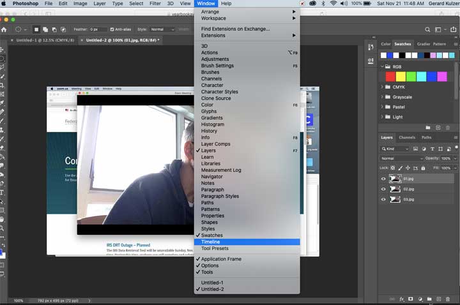Click the Home icon in options bar
The height and width of the screenshot is (305, 460).
pos(4,29)
